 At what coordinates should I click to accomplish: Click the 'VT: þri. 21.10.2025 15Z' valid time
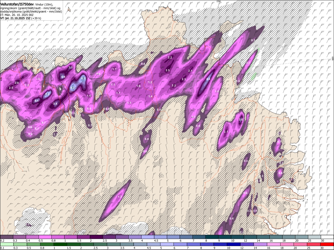tap(15, 18)
